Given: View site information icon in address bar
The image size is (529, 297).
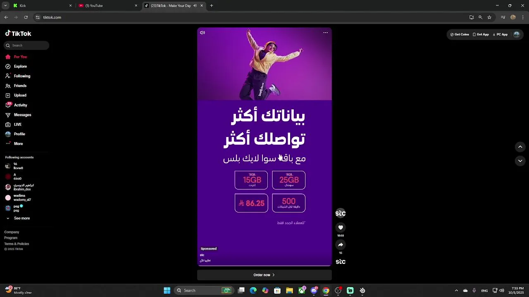Looking at the screenshot, I should pos(38,17).
